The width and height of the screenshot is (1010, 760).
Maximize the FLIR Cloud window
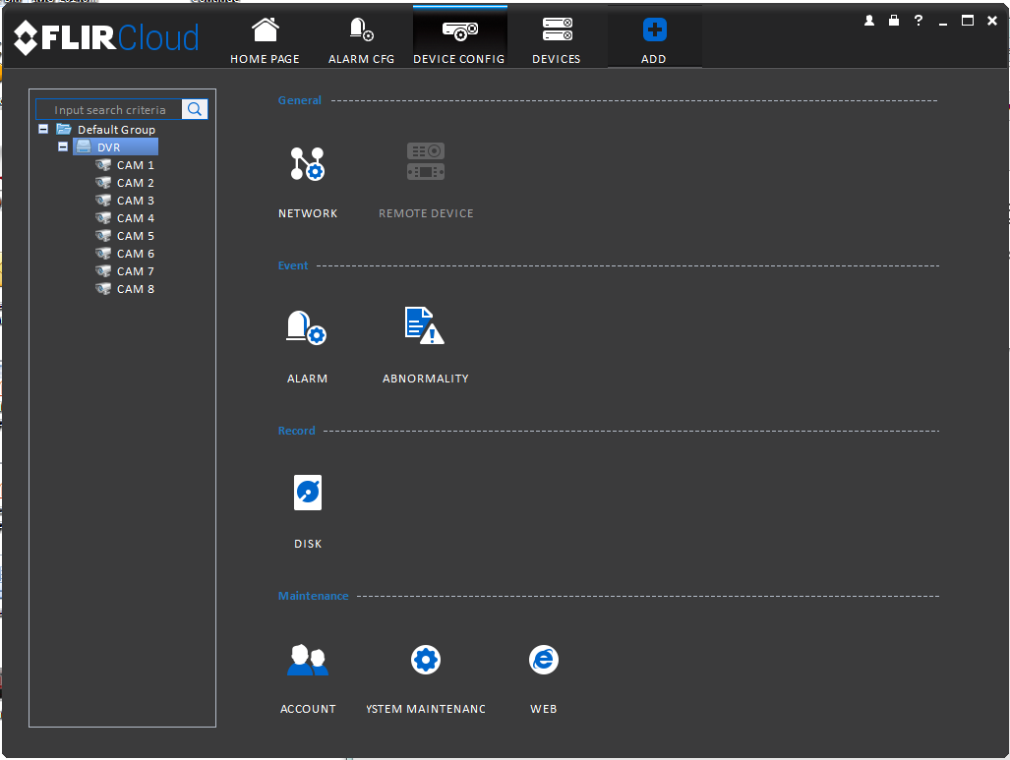[968, 21]
